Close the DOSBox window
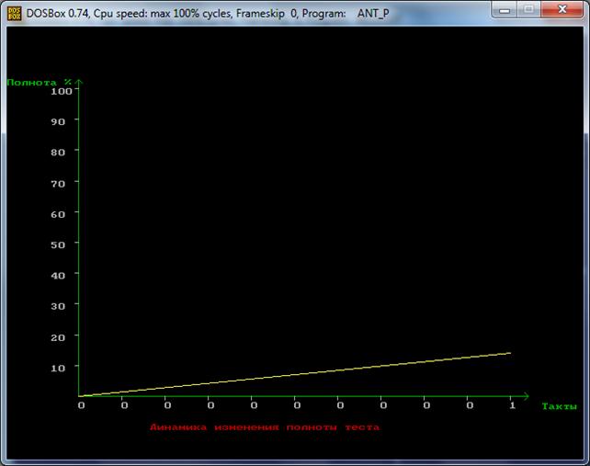Screen dimensions: 590x466 [562, 9]
